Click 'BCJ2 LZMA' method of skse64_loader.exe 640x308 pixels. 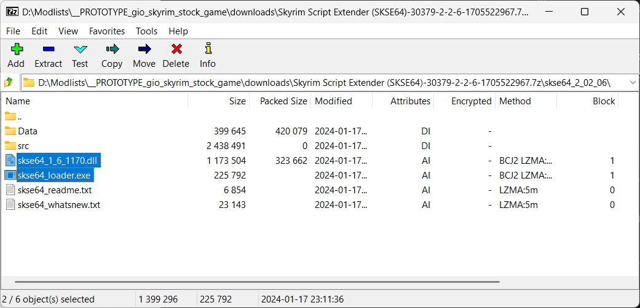pyautogui.click(x=526, y=175)
